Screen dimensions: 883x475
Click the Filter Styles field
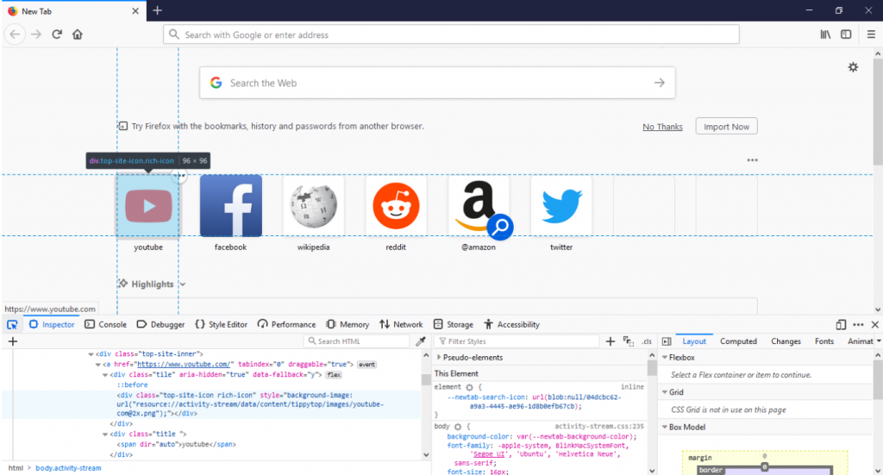coord(517,341)
